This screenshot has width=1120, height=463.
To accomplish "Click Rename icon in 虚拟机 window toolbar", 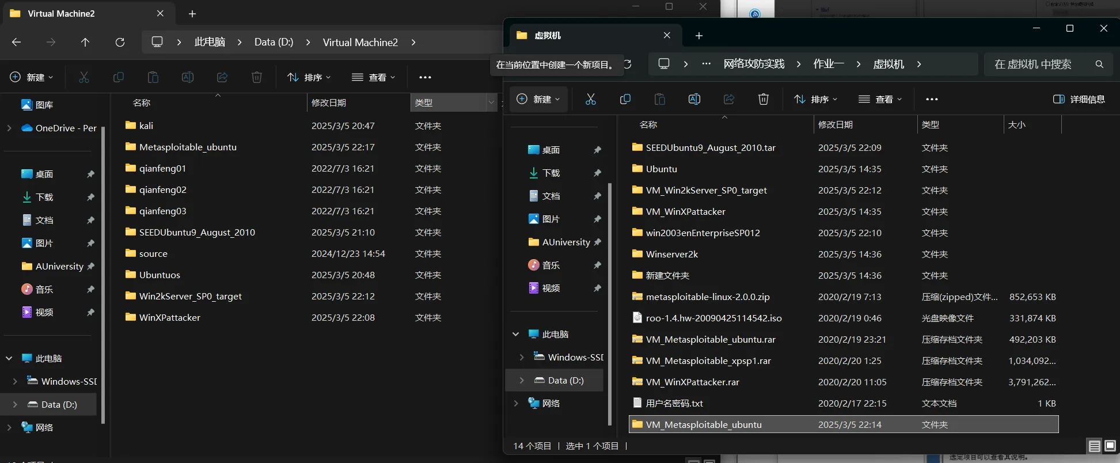I will pos(694,99).
